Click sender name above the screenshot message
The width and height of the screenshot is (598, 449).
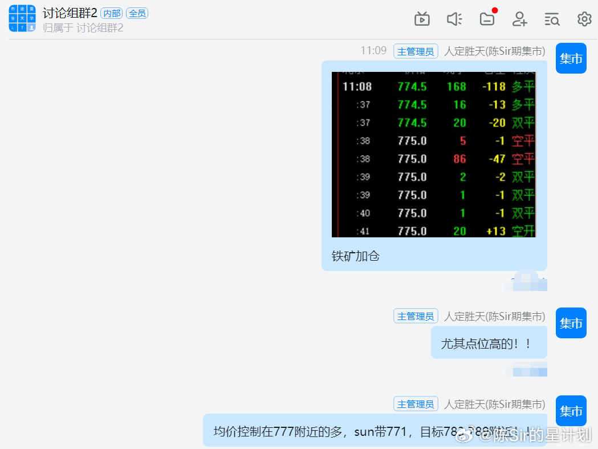(495, 51)
